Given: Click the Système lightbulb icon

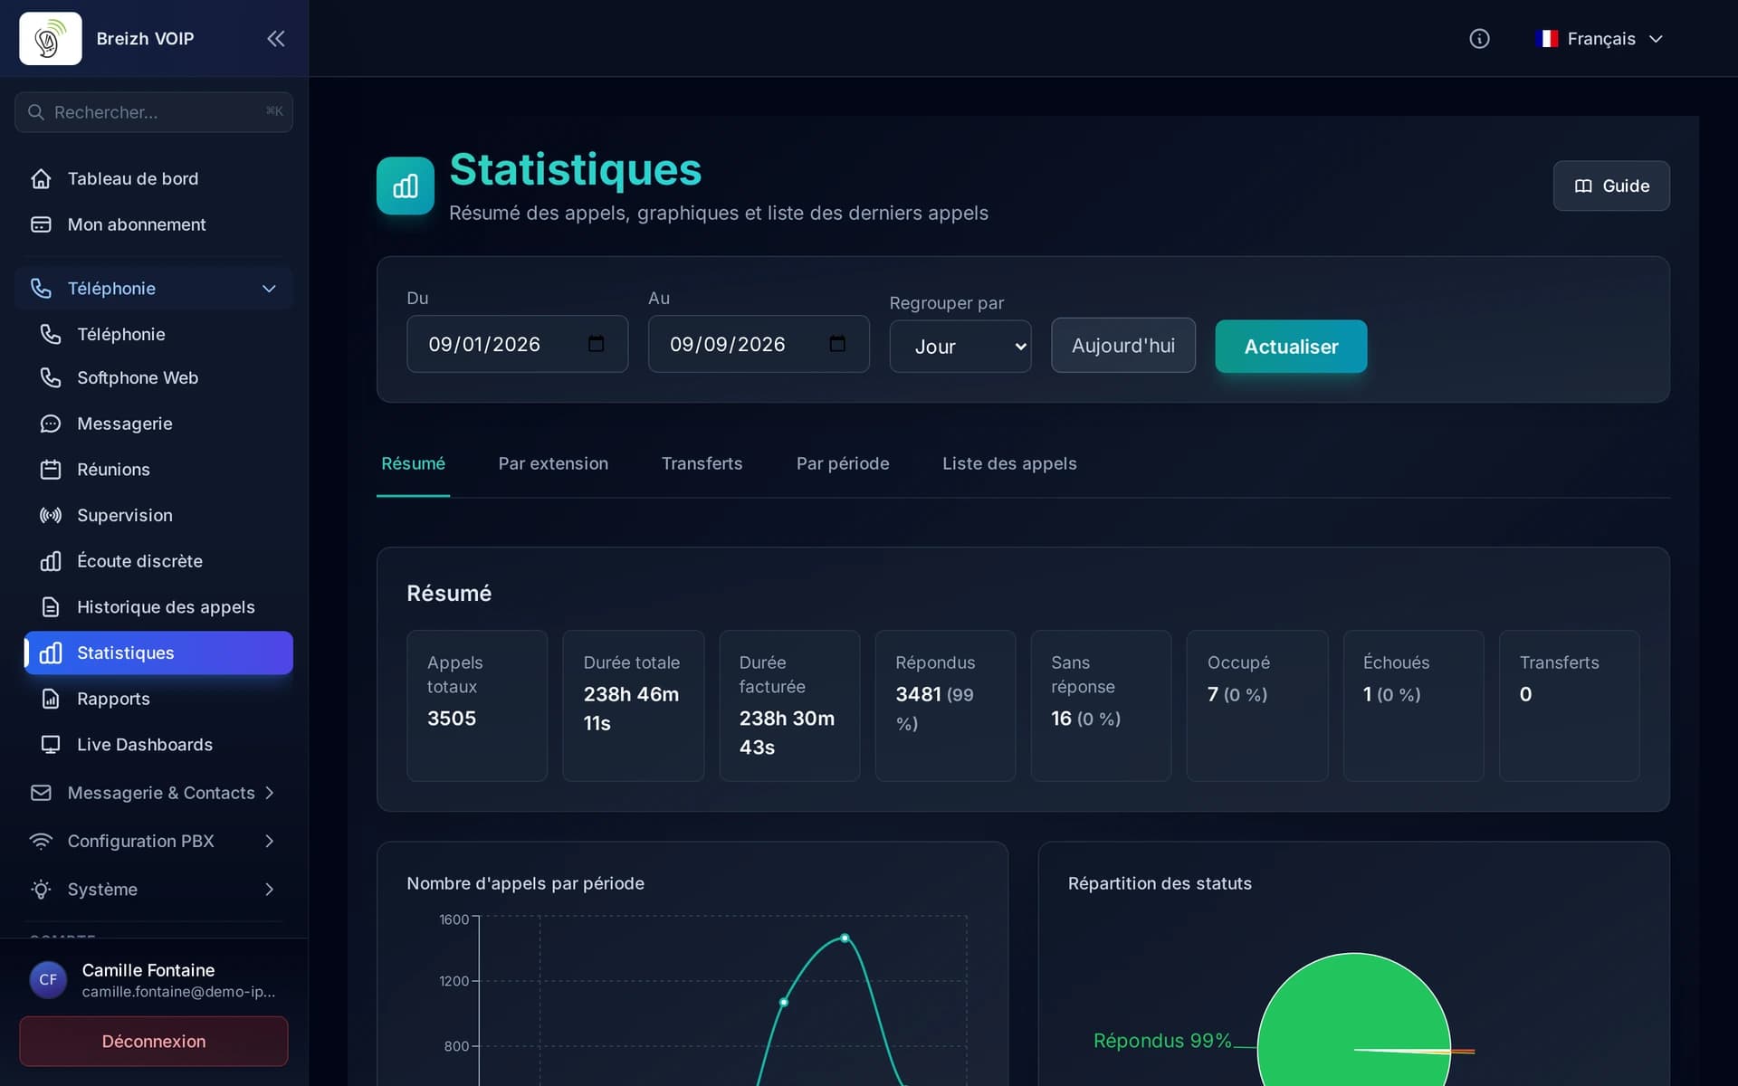Looking at the screenshot, I should (41, 890).
